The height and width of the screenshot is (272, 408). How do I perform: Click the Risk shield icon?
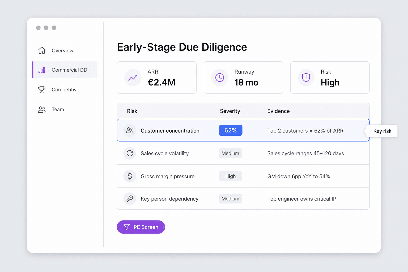[306, 78]
